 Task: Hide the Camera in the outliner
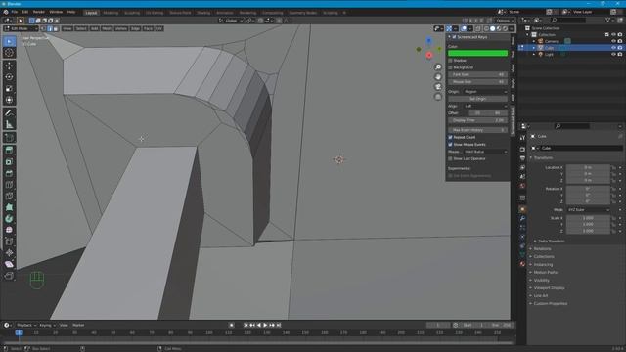tap(613, 41)
